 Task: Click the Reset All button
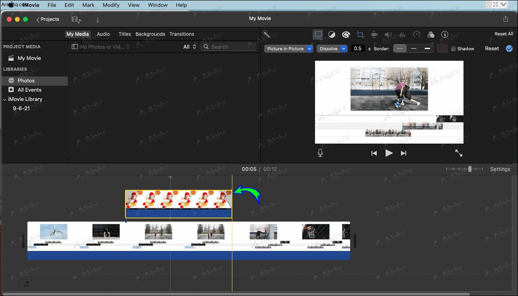click(x=504, y=34)
